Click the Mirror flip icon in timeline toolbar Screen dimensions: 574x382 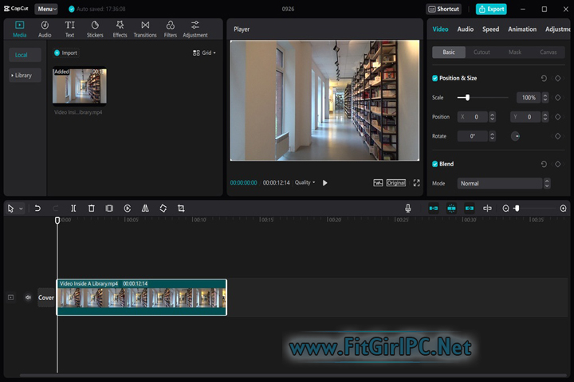pyautogui.click(x=145, y=209)
